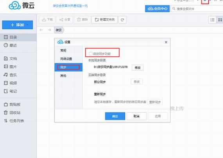
Task: Click 修改 next to local sync path
Action: [x=138, y=68]
